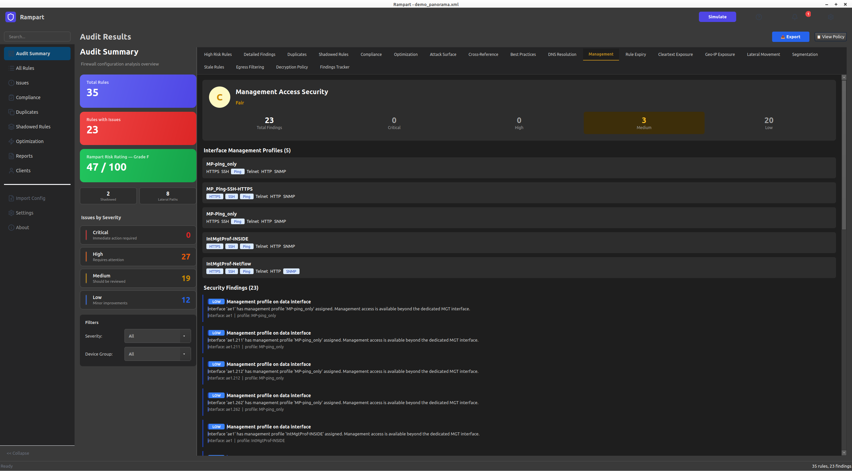Click the Reports icon in sidebar
The image size is (852, 471).
tap(11, 156)
